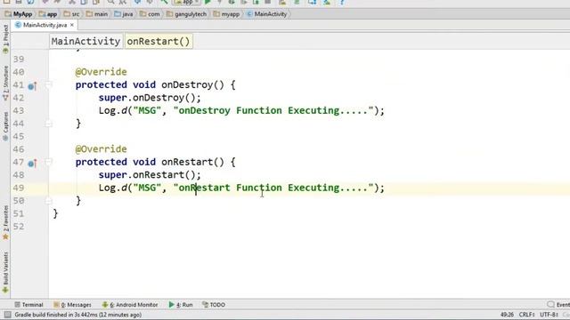
Task: Open the Build Variants tool window
Action: pos(5,273)
